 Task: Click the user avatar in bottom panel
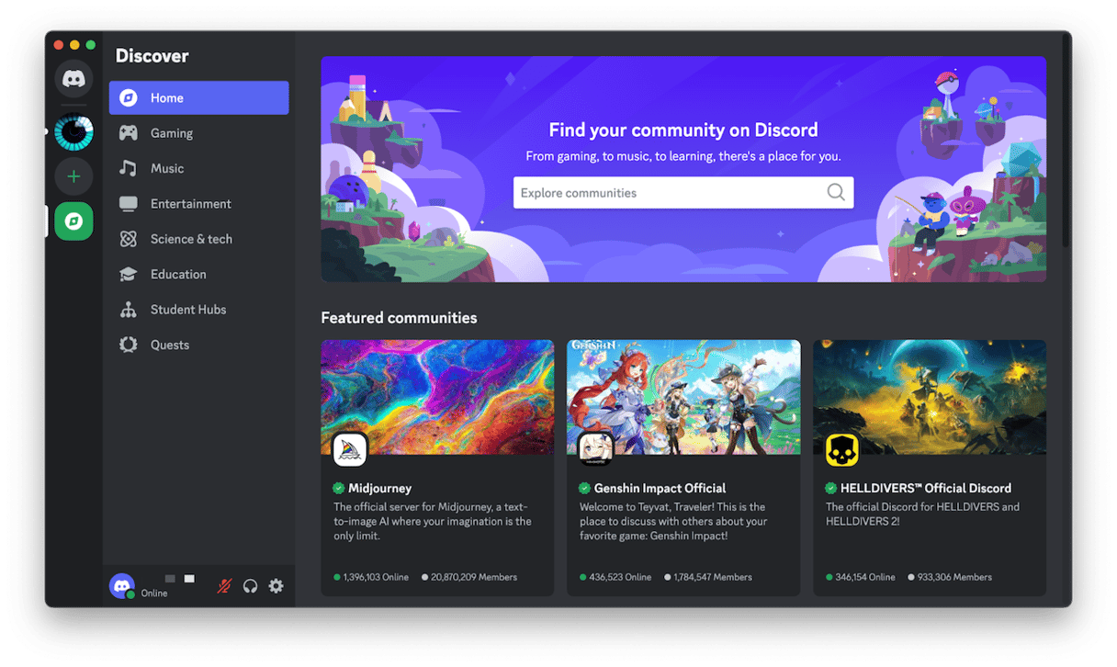pos(122,586)
